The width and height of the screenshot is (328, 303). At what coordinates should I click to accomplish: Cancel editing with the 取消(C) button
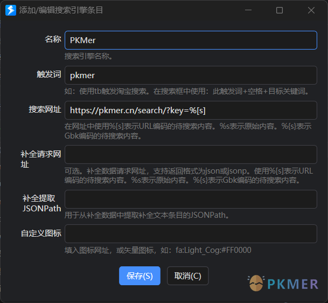pos(187,276)
